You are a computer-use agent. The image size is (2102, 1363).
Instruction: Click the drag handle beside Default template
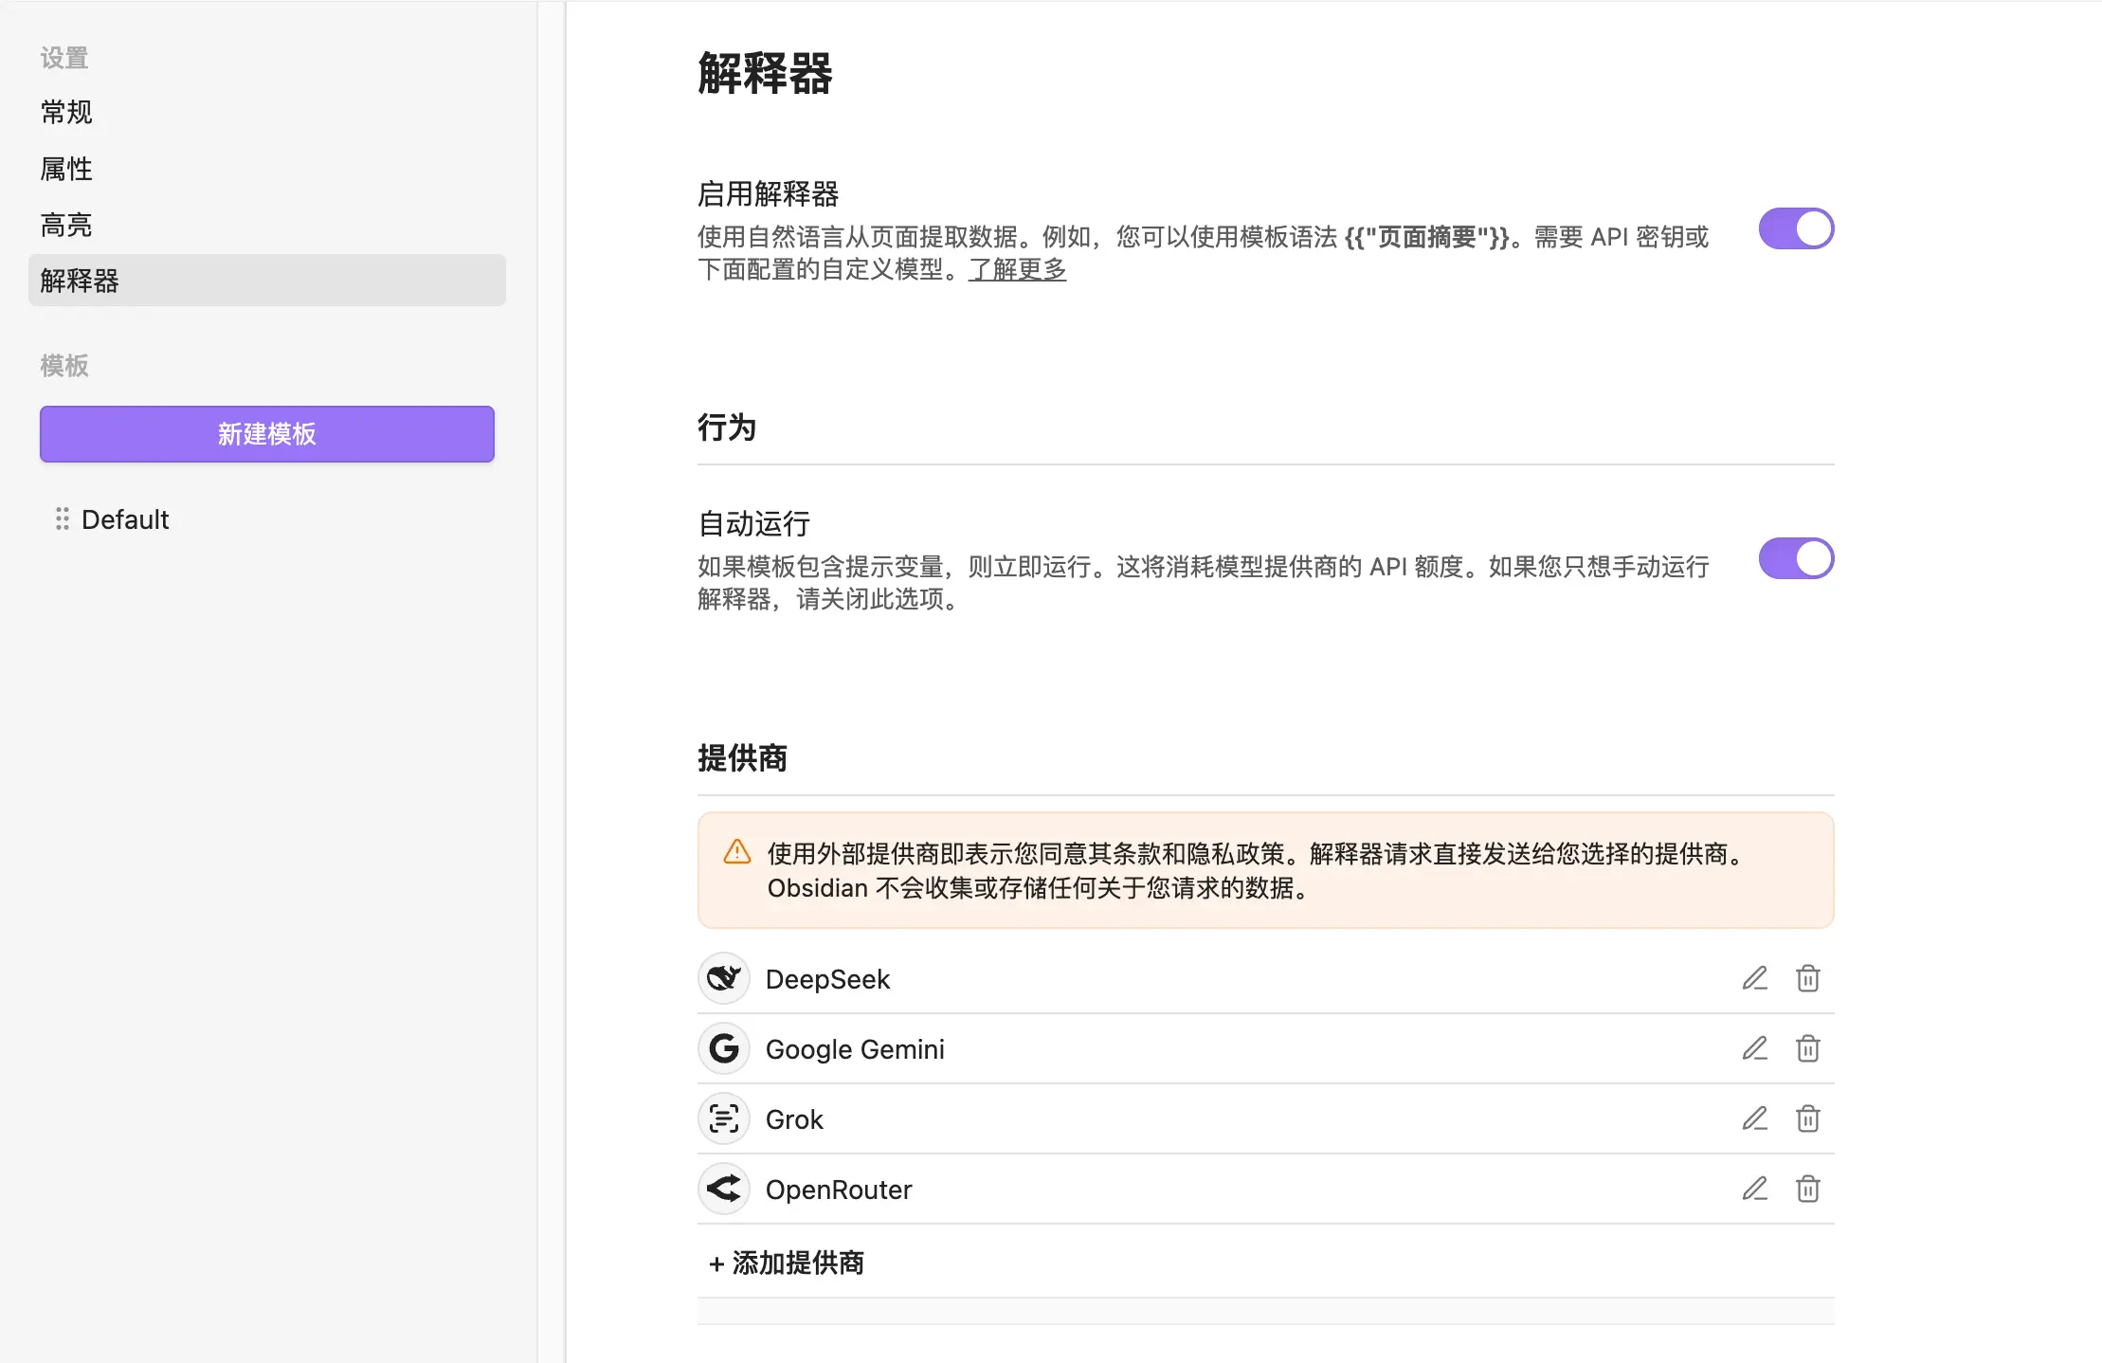[62, 518]
